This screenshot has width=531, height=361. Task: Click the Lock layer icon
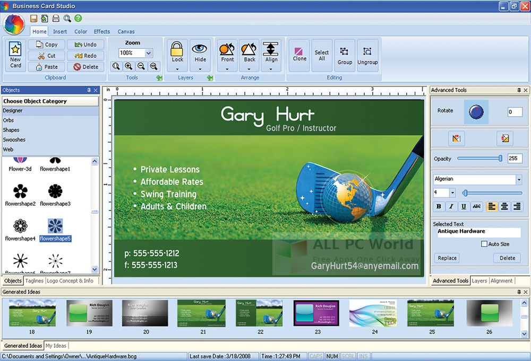click(x=177, y=51)
